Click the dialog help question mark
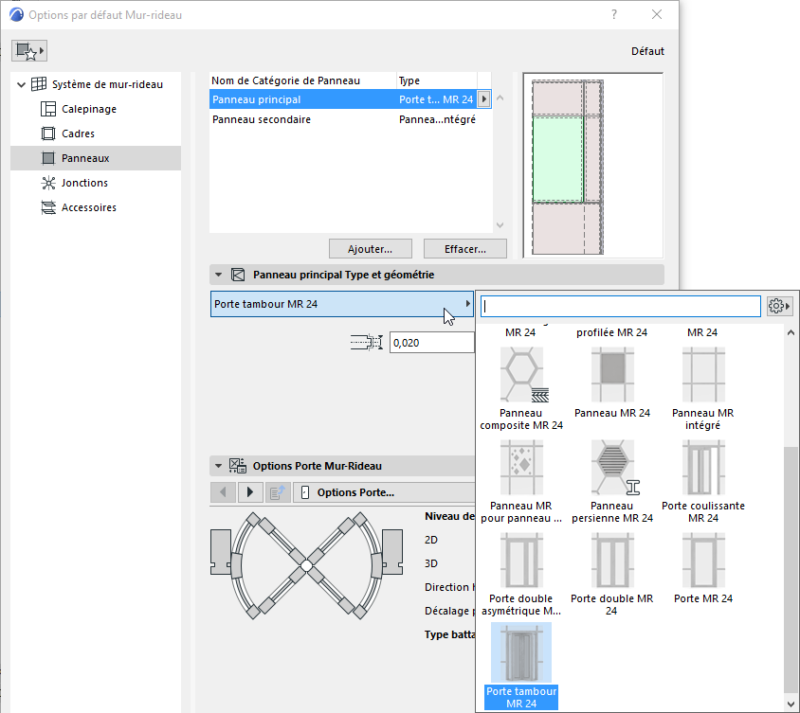Image resolution: width=800 pixels, height=713 pixels. [x=614, y=15]
